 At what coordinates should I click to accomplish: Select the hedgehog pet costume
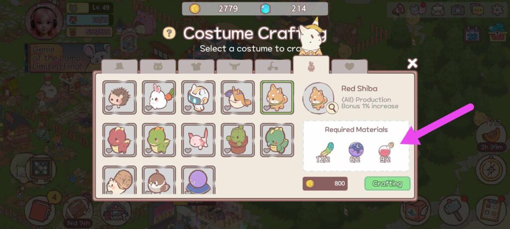point(120,97)
